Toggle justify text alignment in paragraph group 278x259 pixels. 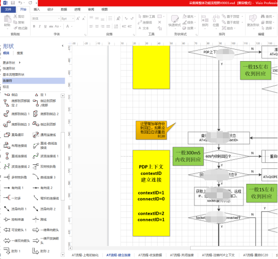[108, 27]
